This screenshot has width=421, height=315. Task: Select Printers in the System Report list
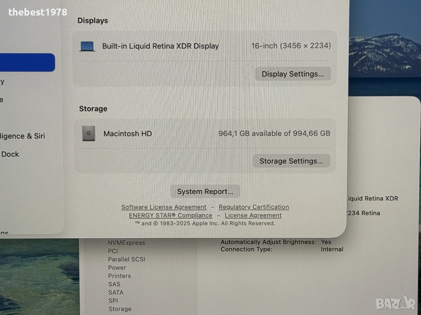tap(119, 276)
